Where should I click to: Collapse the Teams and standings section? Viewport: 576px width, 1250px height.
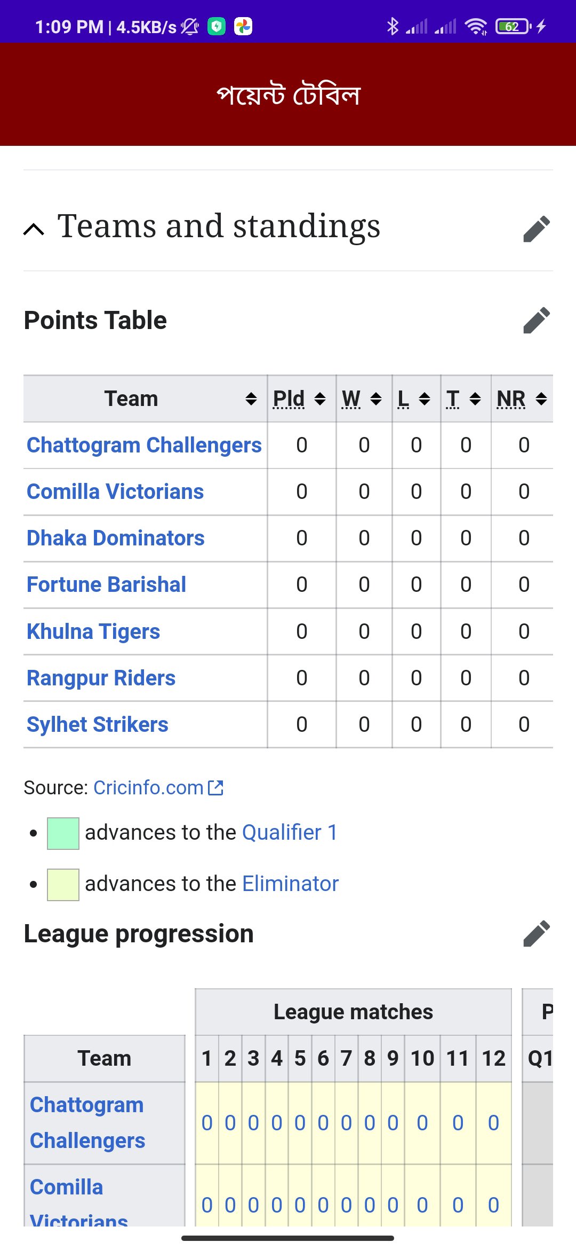tap(34, 229)
